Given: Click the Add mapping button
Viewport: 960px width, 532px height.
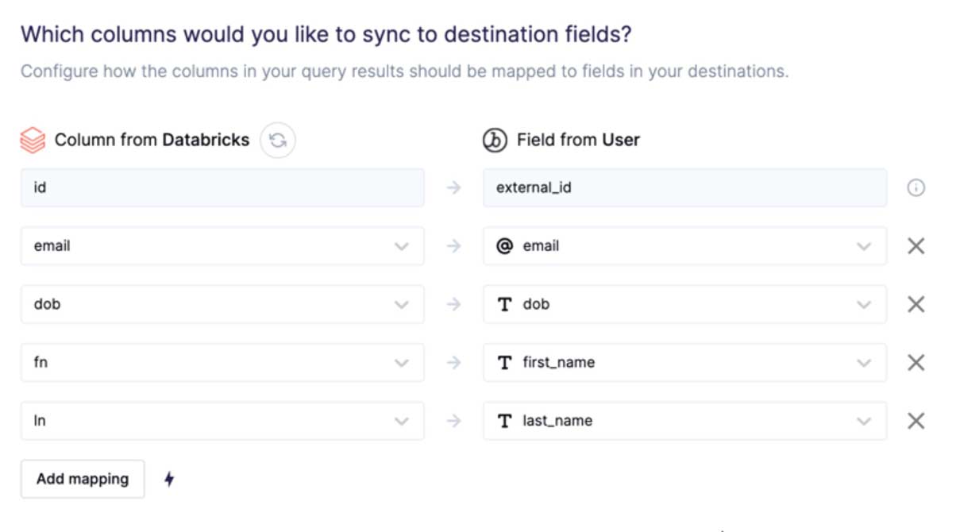Looking at the screenshot, I should [x=83, y=479].
